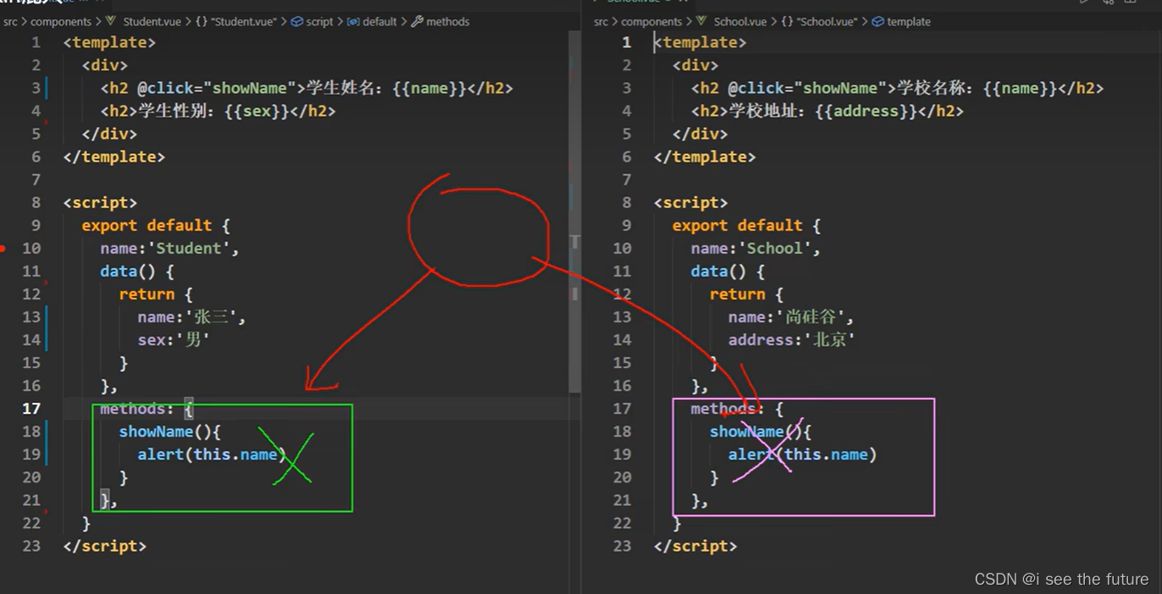Click the Vue file icon before School.vue breadcrumb
Viewport: 1162px width, 594px height.
click(701, 21)
